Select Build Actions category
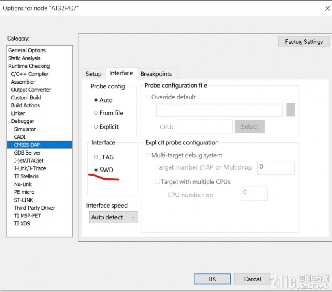The width and height of the screenshot is (332, 292). pyautogui.click(x=26, y=105)
